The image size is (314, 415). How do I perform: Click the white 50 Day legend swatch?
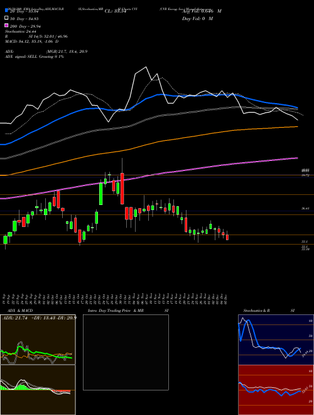click(6, 18)
